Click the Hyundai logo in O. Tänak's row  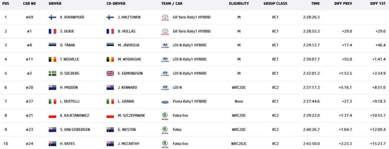tap(165, 46)
